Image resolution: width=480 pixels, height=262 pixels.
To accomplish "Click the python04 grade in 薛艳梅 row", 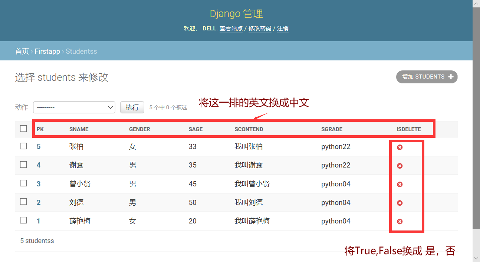I will (x=336, y=221).
